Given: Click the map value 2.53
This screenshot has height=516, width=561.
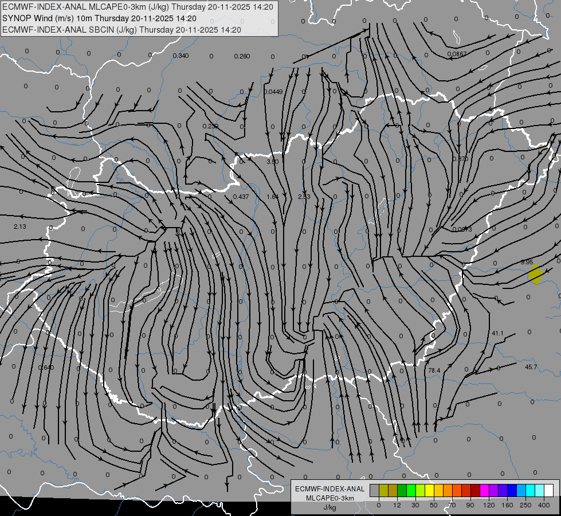Looking at the screenshot, I should 304,197.
